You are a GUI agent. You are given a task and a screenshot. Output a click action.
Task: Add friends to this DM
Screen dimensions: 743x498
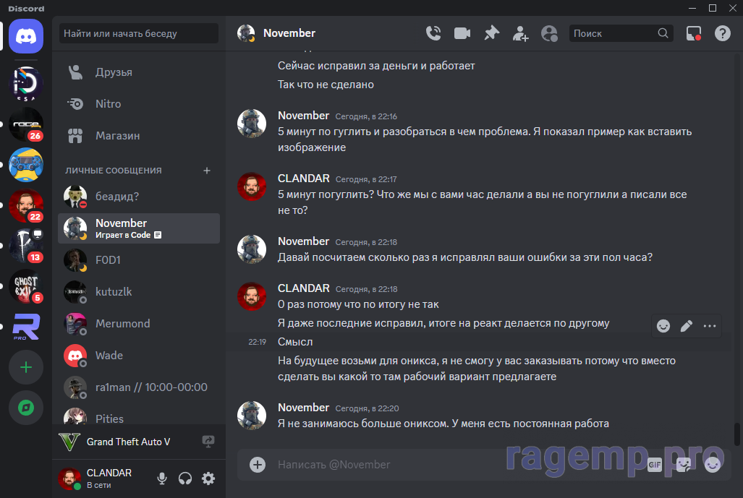pos(520,33)
